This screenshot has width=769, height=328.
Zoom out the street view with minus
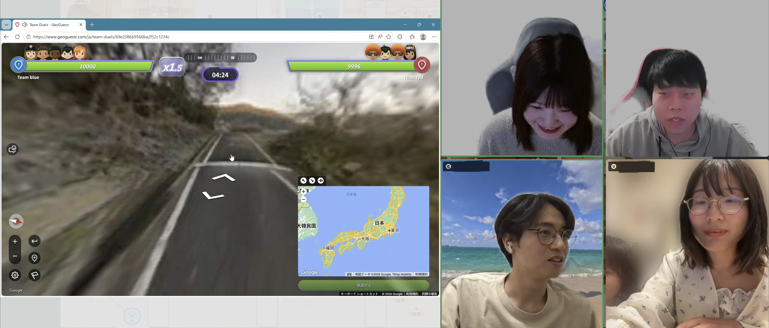pos(15,256)
